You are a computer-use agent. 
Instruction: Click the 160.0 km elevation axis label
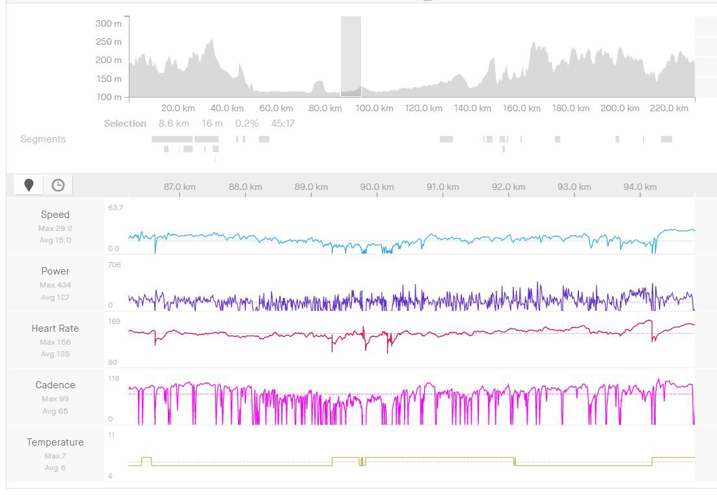(522, 109)
